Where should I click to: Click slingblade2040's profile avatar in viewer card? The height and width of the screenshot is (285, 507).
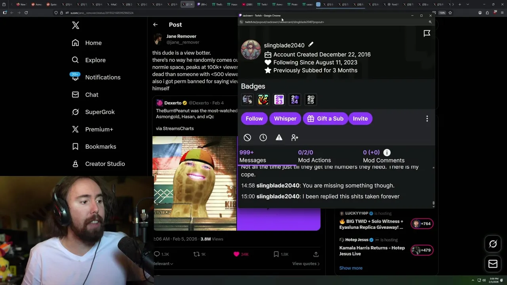(x=251, y=49)
